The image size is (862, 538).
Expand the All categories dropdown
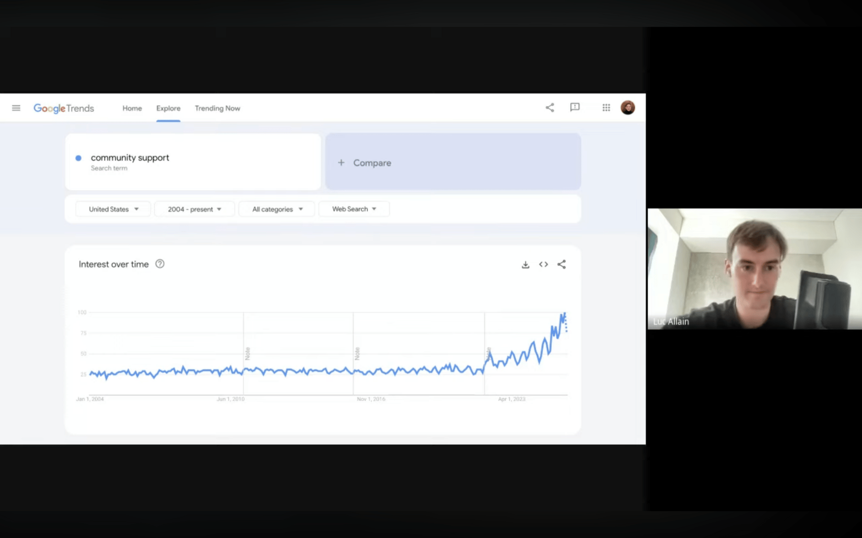277,209
